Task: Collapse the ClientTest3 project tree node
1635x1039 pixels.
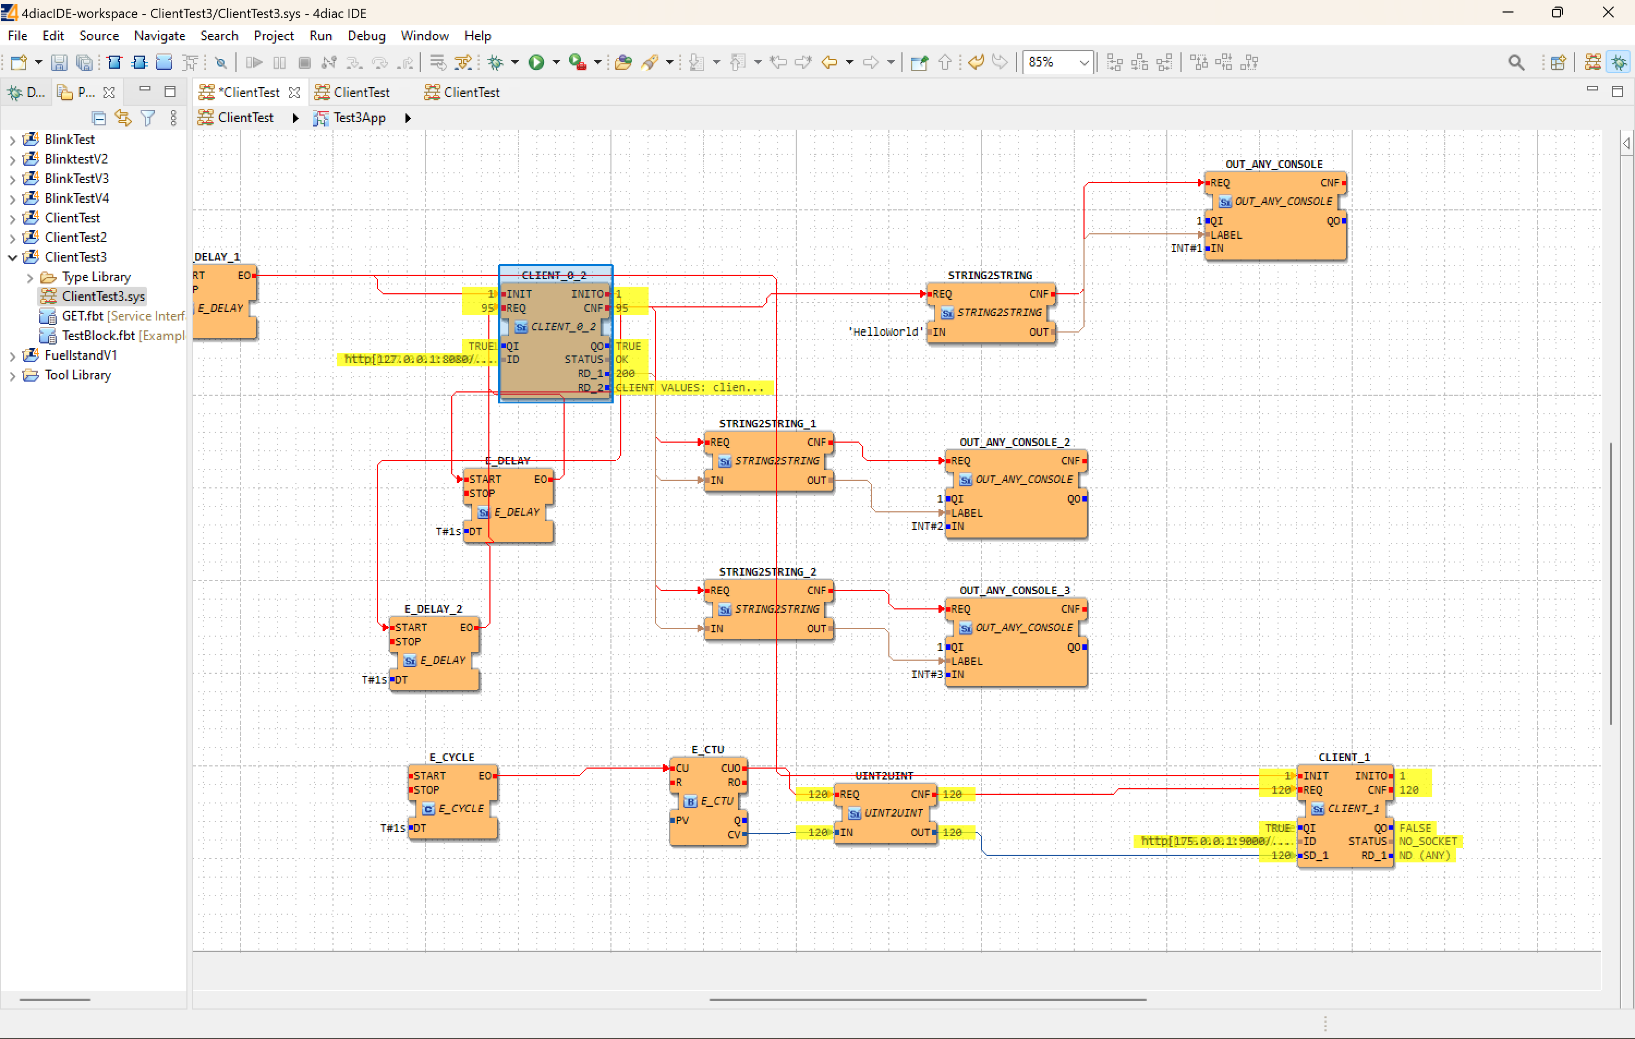Action: tap(12, 257)
